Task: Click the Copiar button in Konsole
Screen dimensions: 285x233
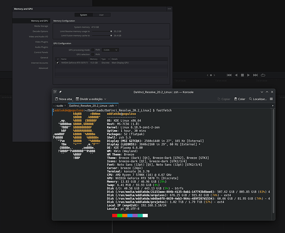Action: tap(224, 99)
